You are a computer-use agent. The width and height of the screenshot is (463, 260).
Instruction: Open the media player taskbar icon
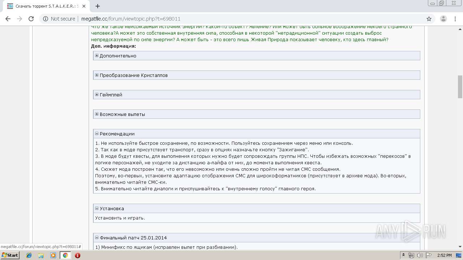(53, 255)
